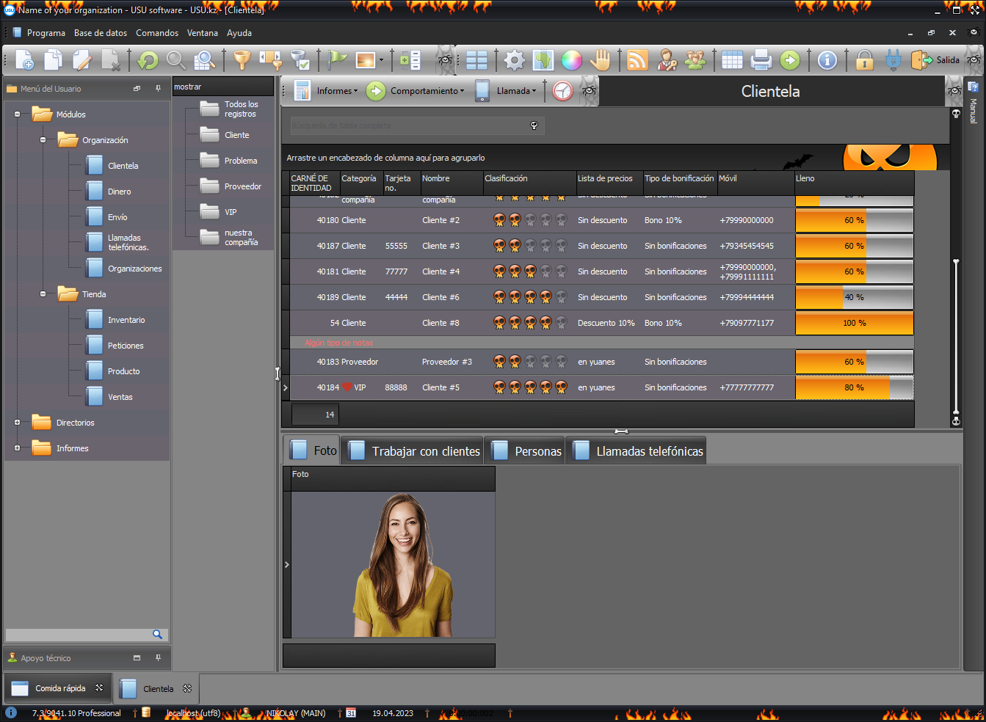Filter by the Proveedor folder
The image size is (986, 722).
231,186
